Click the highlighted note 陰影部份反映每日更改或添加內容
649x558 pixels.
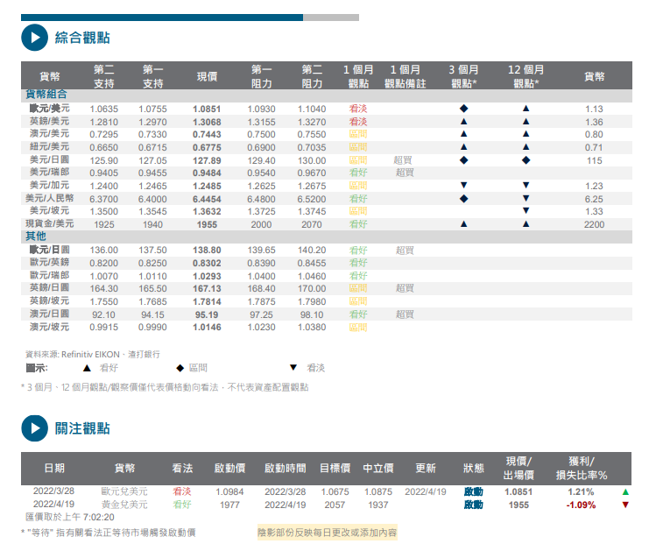pos(327,532)
